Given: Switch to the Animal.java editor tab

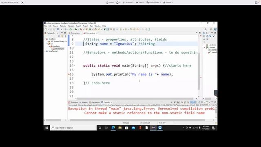Looking at the screenshot, I should (x=74, y=33).
